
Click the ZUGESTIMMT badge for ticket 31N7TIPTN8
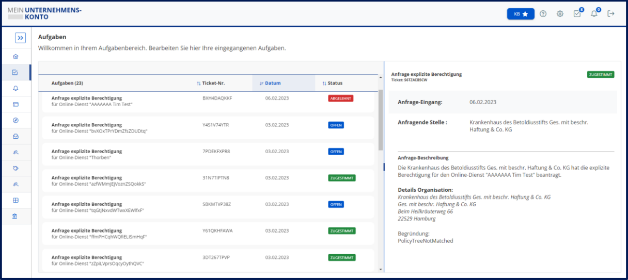coord(342,178)
